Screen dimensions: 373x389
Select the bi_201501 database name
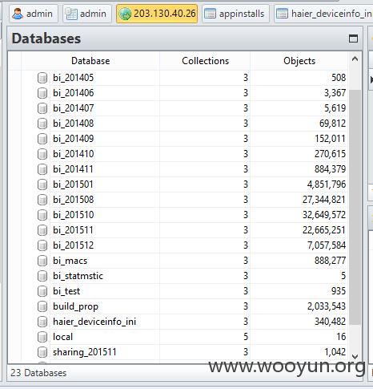point(73,184)
